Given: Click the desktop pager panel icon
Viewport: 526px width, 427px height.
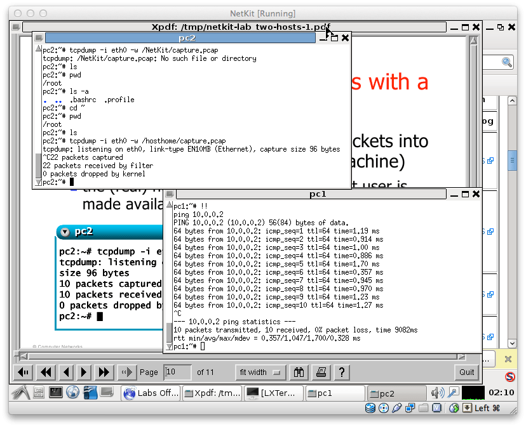Looking at the screenshot, I should pyautogui.click(x=90, y=393).
